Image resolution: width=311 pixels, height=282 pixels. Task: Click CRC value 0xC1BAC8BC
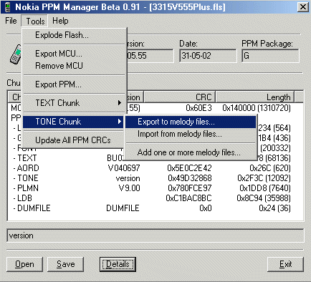[188, 198]
